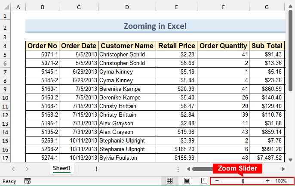
Task: Select the $991.20 sub total cell
Action: click(x=267, y=149)
